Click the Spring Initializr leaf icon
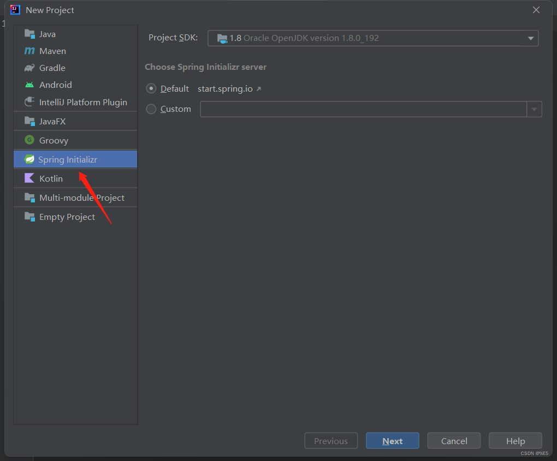 click(x=29, y=159)
